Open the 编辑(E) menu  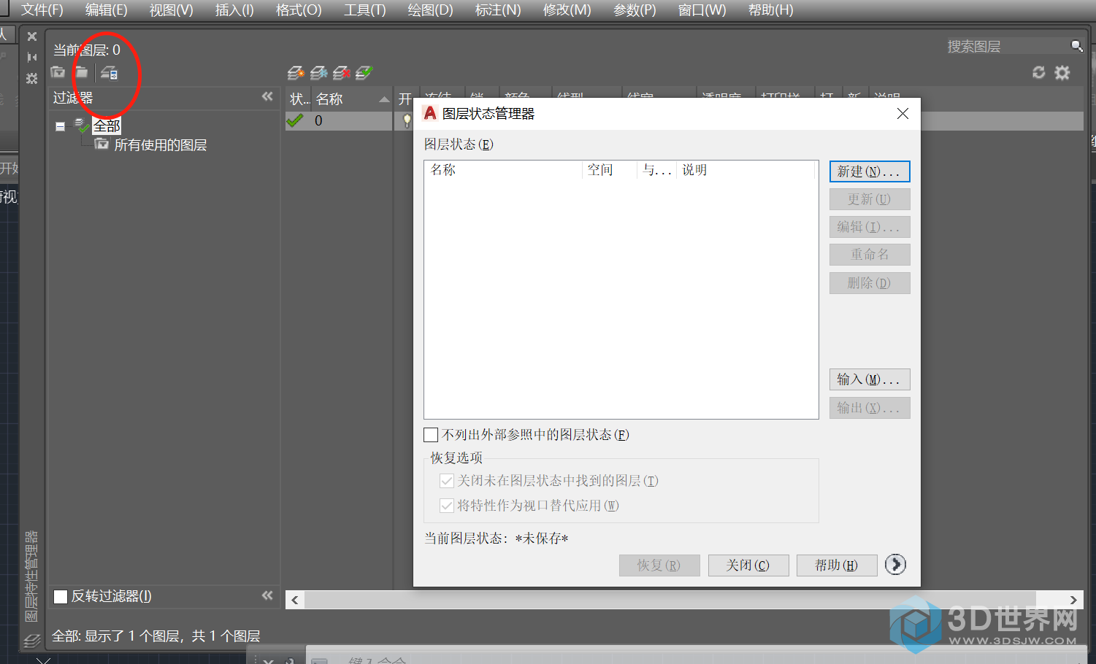click(x=106, y=10)
